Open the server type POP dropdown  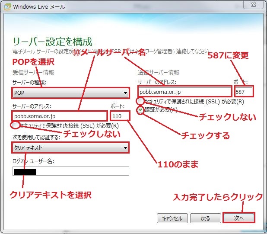(71, 93)
